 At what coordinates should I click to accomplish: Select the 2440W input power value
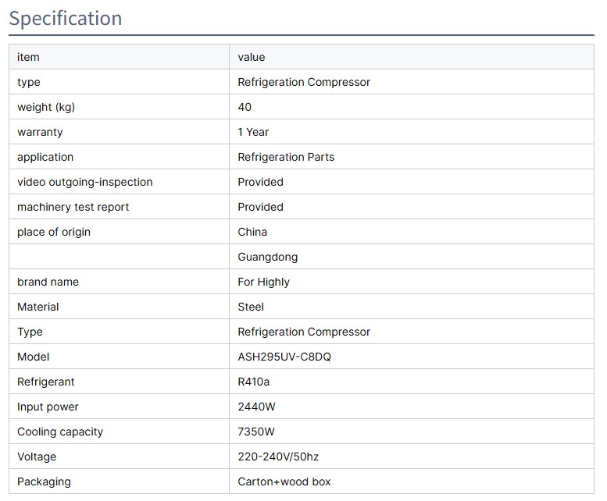click(256, 407)
